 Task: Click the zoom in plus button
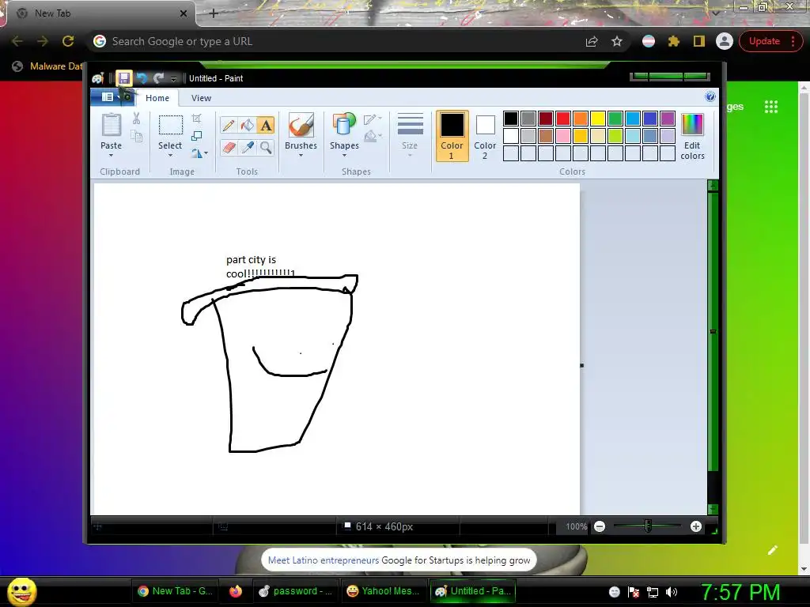click(696, 526)
